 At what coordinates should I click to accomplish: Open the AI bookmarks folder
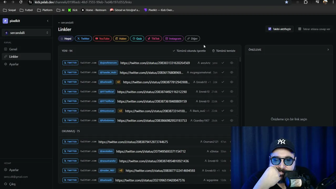(60, 10)
